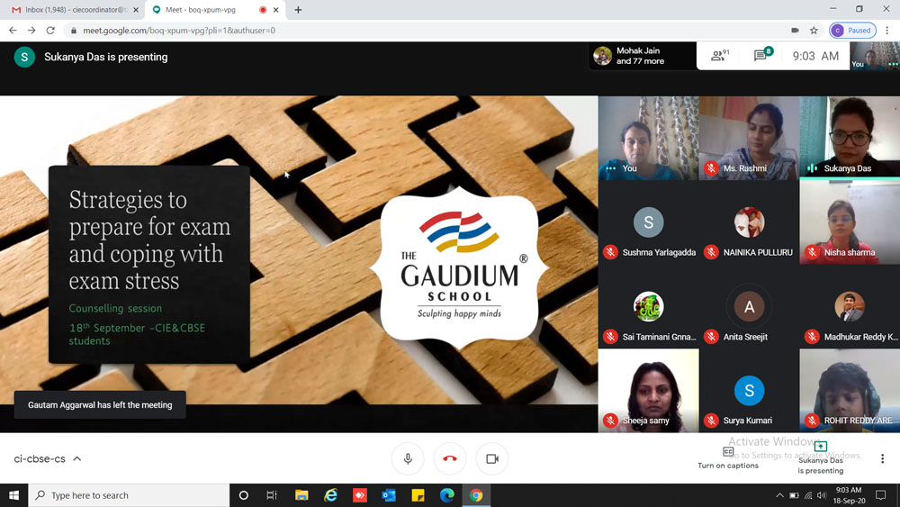
Task: Open Task View on the taskbar
Action: (272, 495)
